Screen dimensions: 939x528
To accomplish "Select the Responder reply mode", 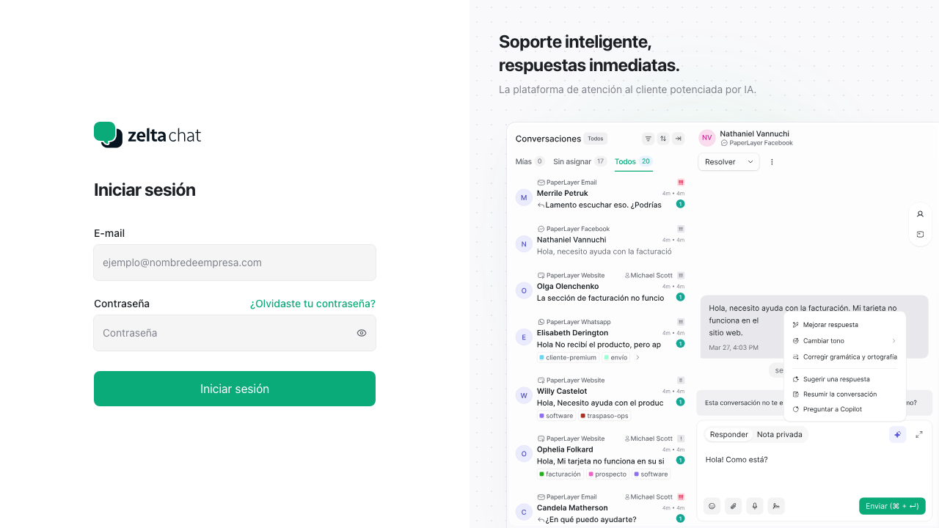I will pyautogui.click(x=728, y=434).
